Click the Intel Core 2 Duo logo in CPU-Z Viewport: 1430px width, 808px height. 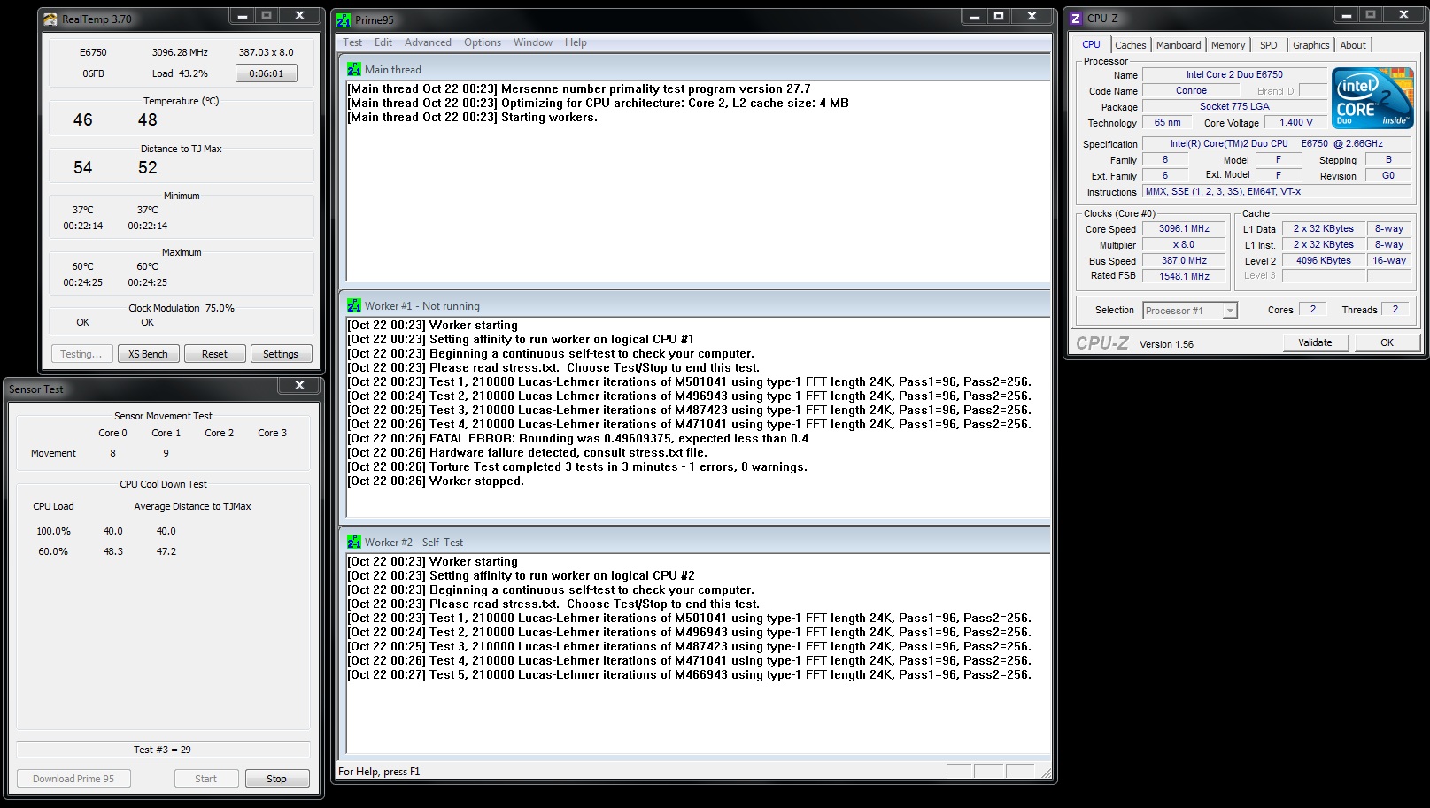pos(1372,98)
